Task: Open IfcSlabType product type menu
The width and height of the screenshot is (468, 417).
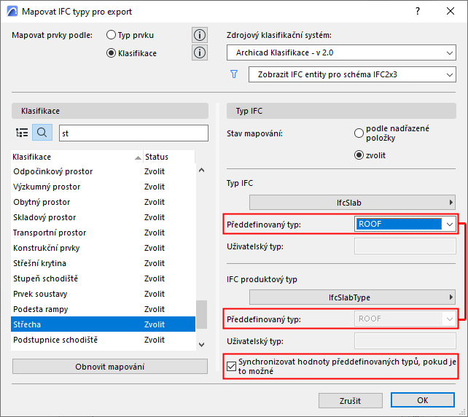Action: click(x=353, y=297)
